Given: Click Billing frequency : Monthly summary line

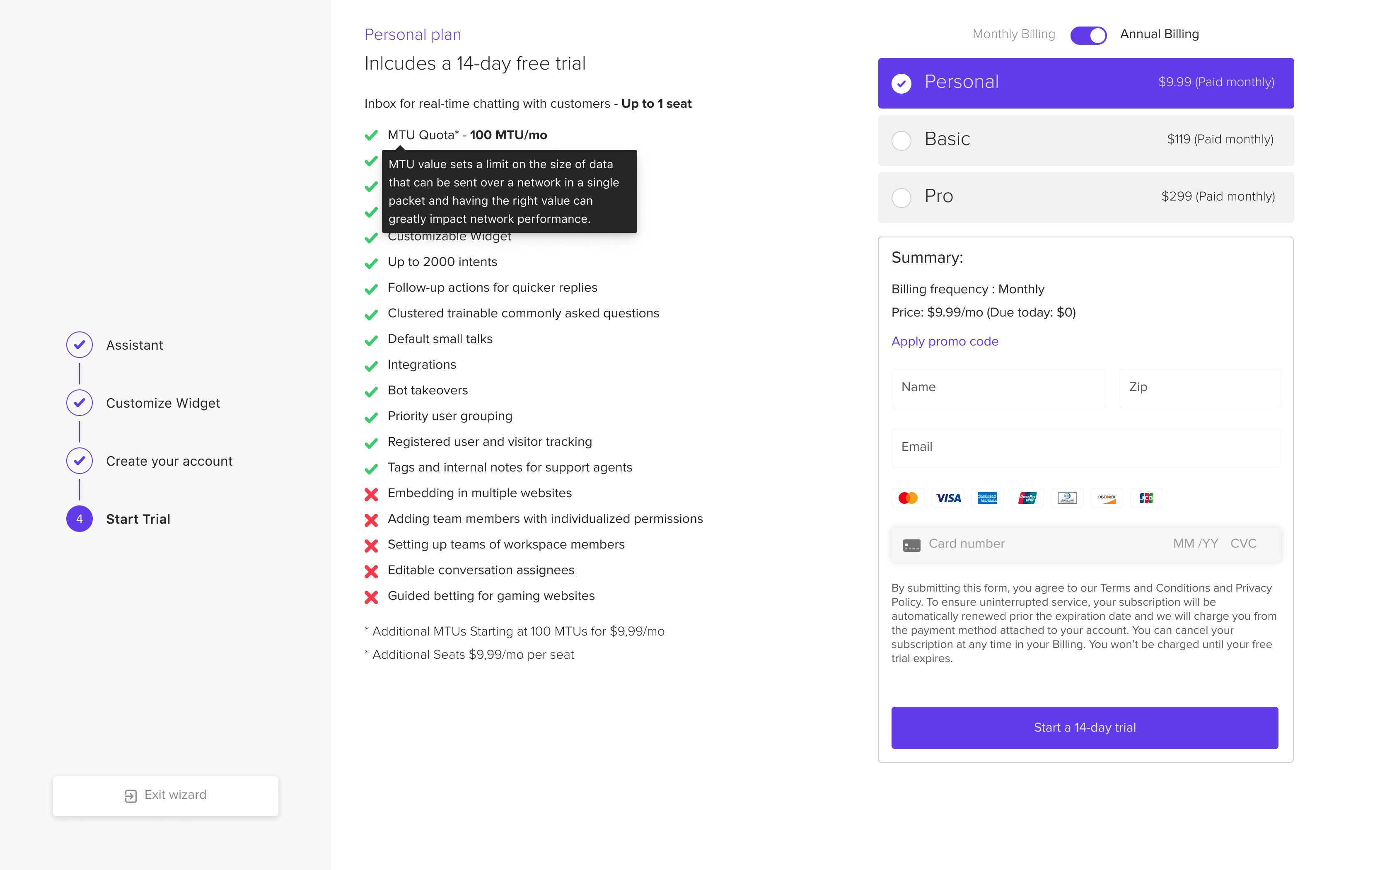Looking at the screenshot, I should coord(967,290).
